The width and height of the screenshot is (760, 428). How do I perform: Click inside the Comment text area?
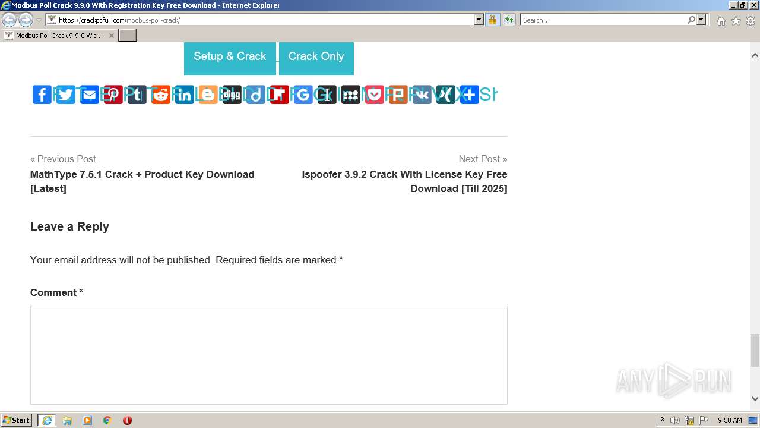tap(269, 355)
